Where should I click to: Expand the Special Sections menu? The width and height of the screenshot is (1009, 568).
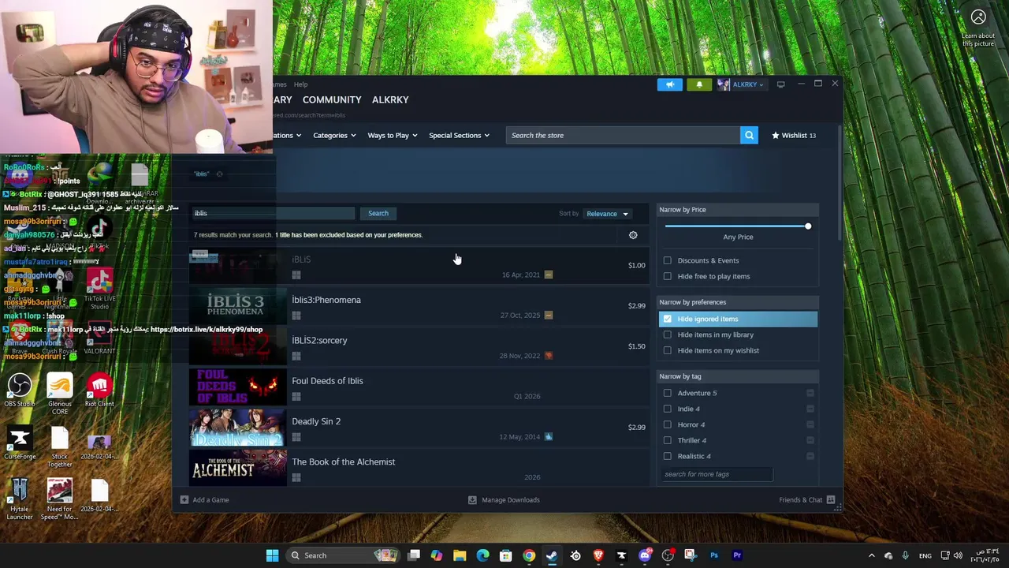coord(459,135)
